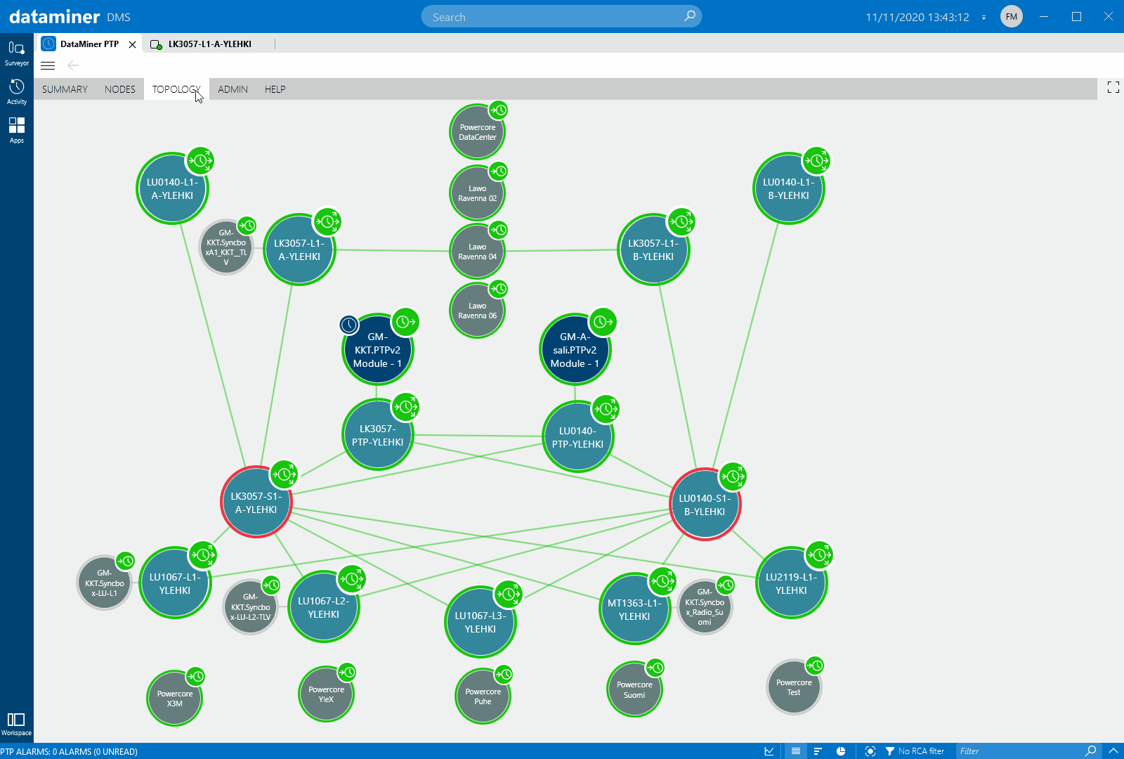Viewport: 1124px width, 759px height.
Task: Select the LU1067-L1-YLEHKI node
Action: pyautogui.click(x=175, y=583)
